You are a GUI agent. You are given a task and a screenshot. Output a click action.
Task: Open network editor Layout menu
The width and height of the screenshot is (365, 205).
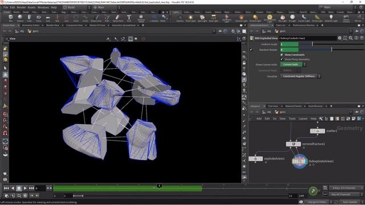(x=303, y=118)
